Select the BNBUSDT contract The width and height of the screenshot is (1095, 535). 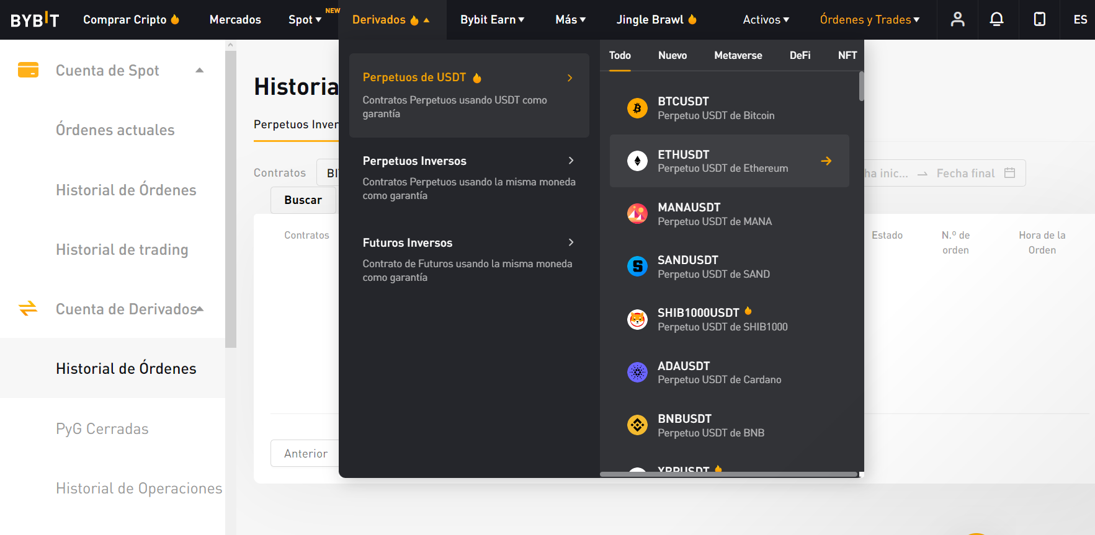tap(730, 425)
